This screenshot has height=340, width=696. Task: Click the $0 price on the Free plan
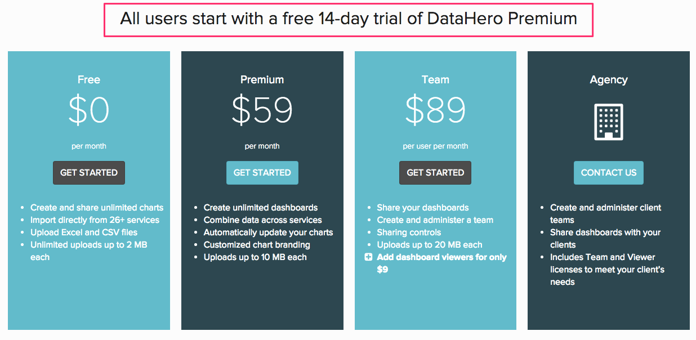[x=89, y=110]
